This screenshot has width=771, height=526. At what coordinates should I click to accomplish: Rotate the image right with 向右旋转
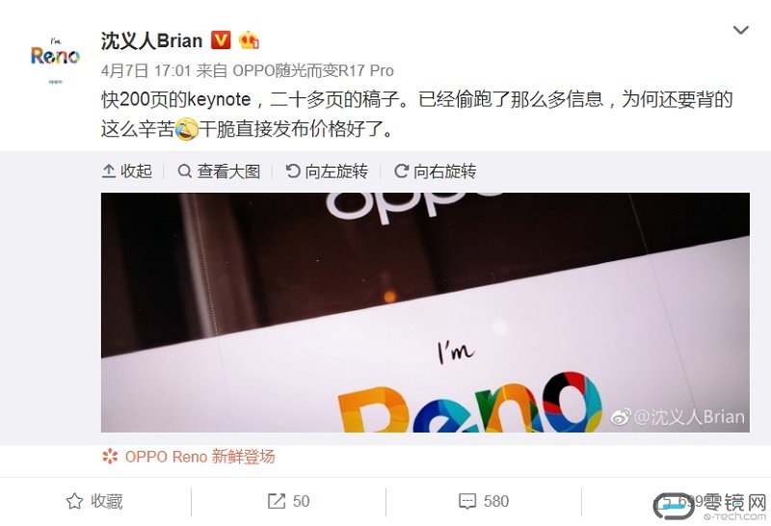pyautogui.click(x=436, y=171)
